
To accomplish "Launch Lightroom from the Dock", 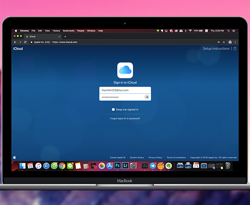I will 125,166.
